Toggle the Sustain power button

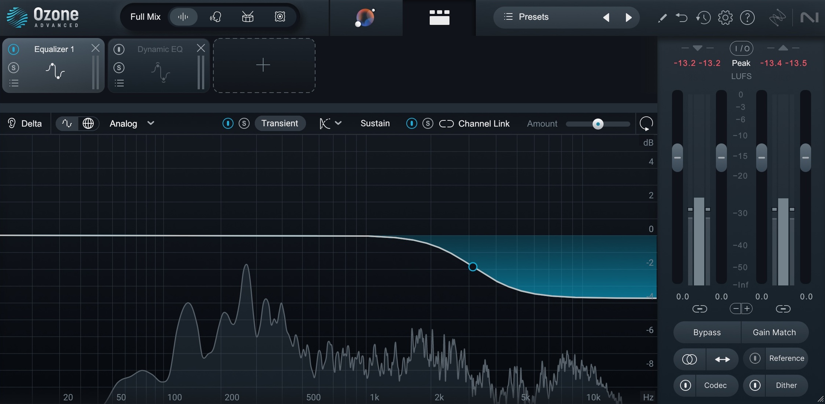(x=411, y=123)
